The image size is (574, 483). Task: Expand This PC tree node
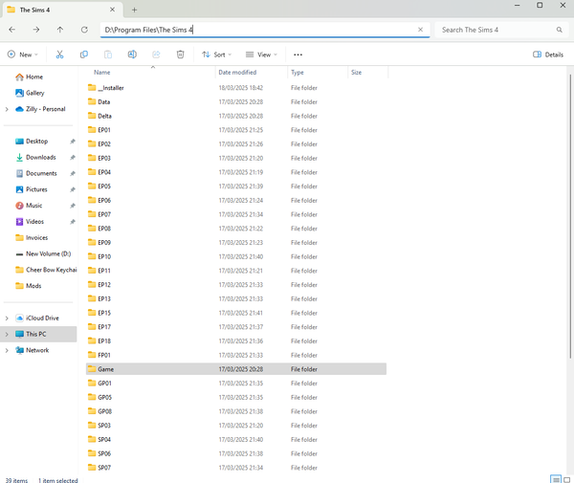coord(7,334)
